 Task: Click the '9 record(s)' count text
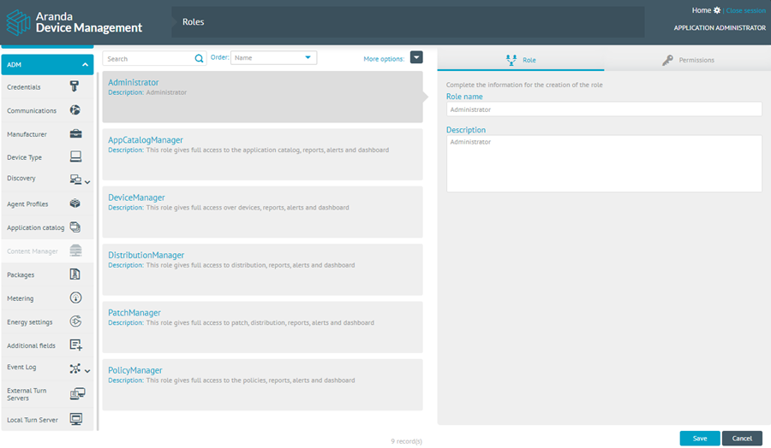(406, 441)
